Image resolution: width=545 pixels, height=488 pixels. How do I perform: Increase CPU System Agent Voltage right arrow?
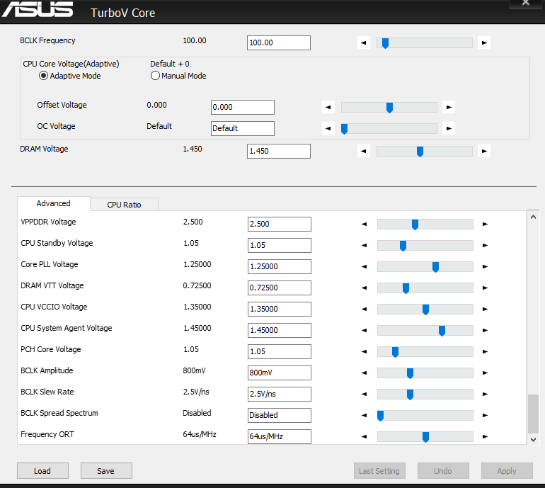(486, 330)
